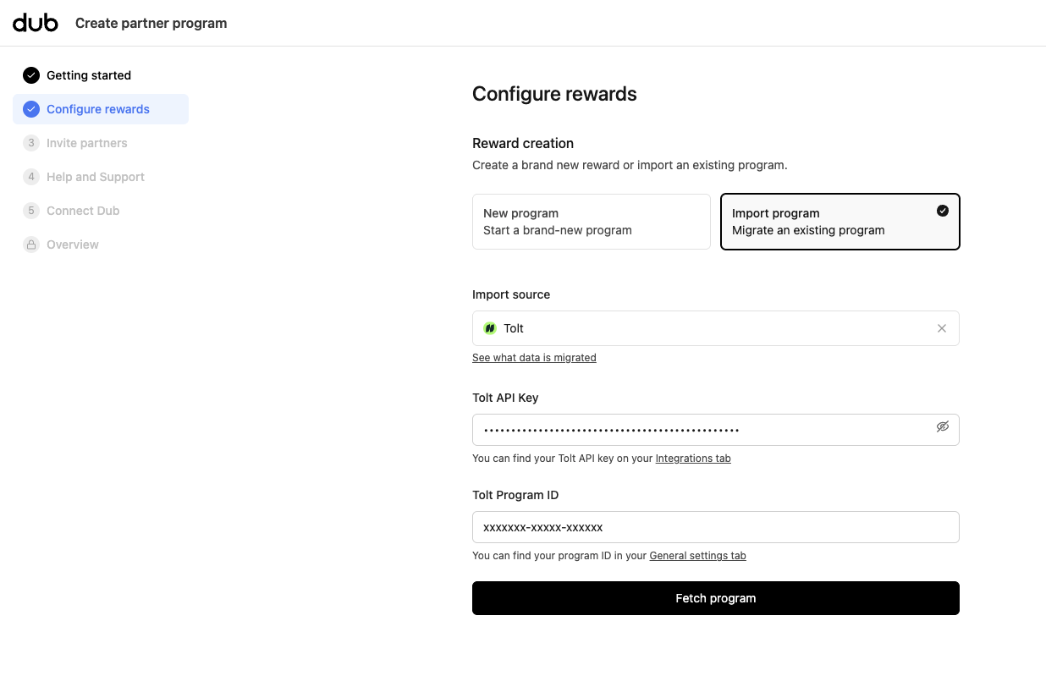
Task: Click the Overview lock icon
Action: pos(31,245)
